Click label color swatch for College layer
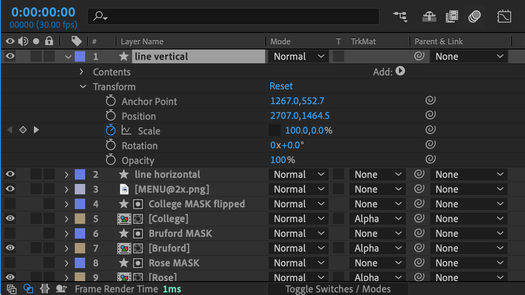 80,219
